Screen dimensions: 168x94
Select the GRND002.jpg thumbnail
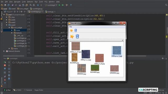point(114,69)
